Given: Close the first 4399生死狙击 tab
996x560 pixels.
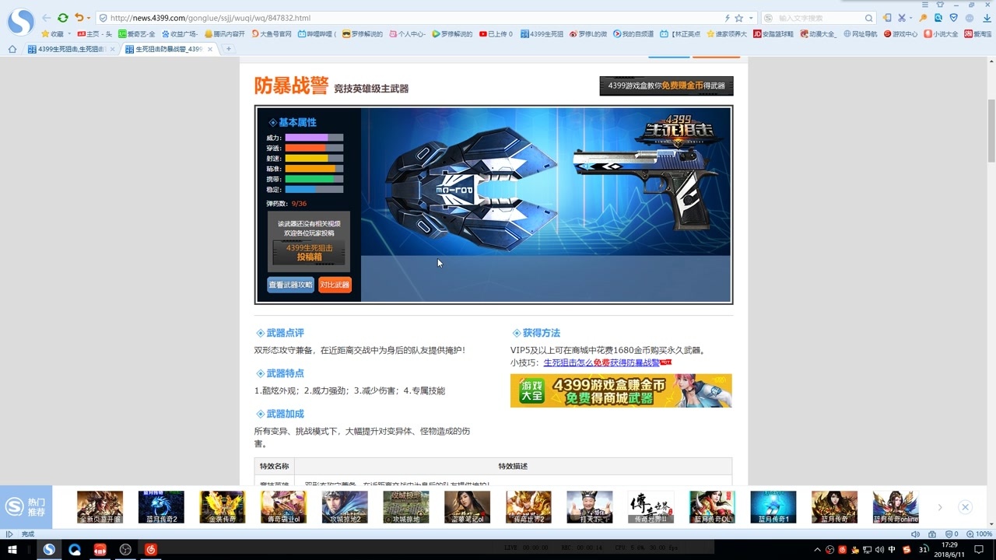Looking at the screenshot, I should pyautogui.click(x=112, y=49).
